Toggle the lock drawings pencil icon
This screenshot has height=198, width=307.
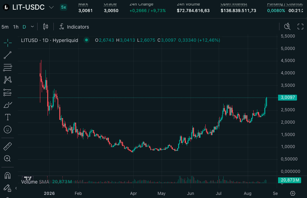click(7, 188)
